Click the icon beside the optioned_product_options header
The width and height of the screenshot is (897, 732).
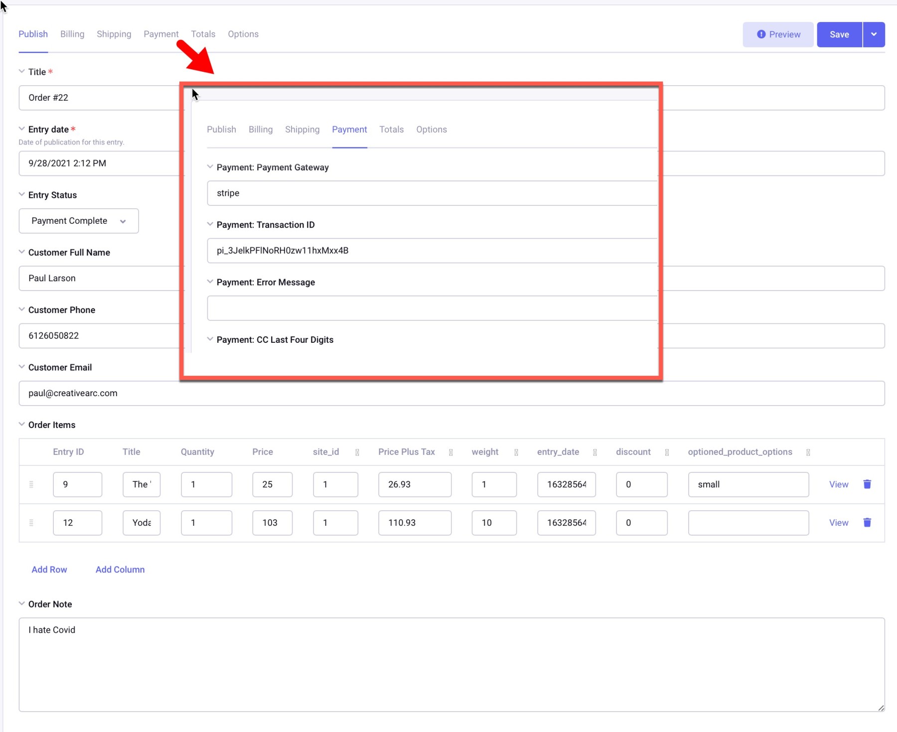[808, 452]
